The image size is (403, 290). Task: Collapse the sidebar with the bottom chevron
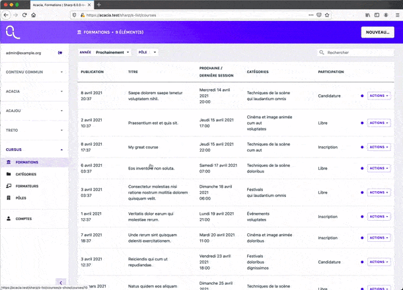click(x=61, y=282)
